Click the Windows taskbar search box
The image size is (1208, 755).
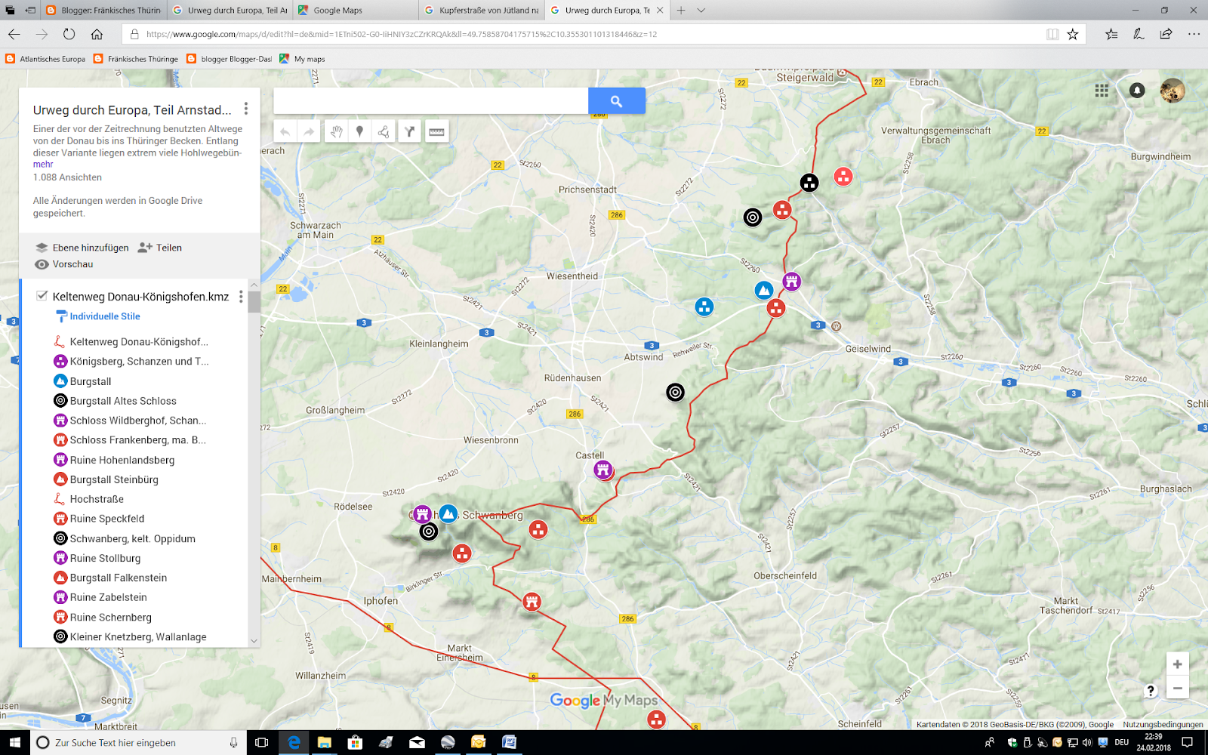pos(139,743)
